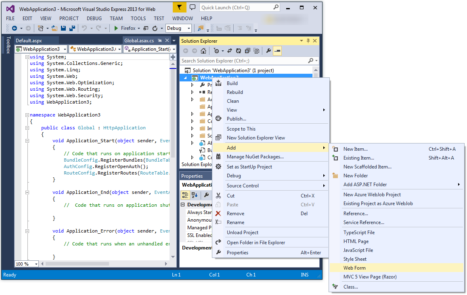Select Add ASP.NET Folder submenu entry
The width and height of the screenshot is (467, 295).
tap(397, 185)
